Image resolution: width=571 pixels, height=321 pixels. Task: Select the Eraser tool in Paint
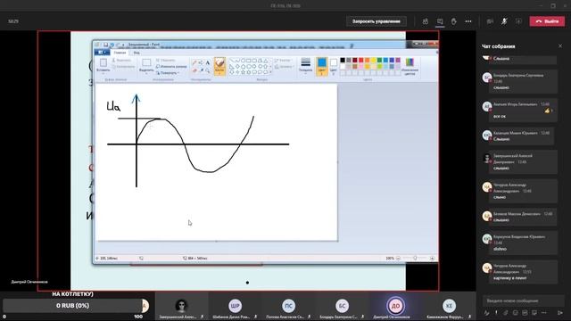point(194,70)
